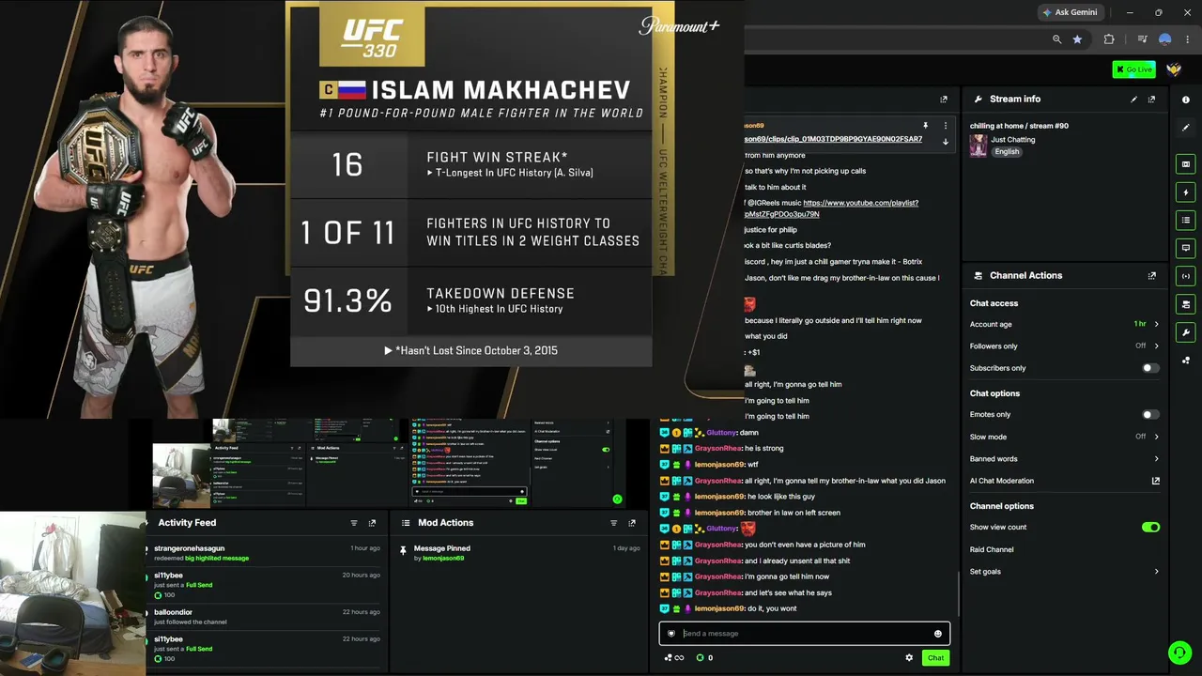Open the browser extensions puzzle icon
This screenshot has height=676, width=1202.
[1109, 39]
